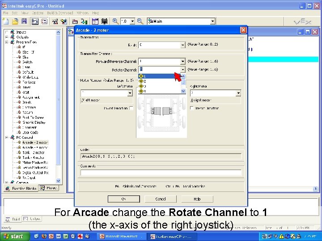
Task: Check the right motor Invert Direction box
Action: point(192,108)
